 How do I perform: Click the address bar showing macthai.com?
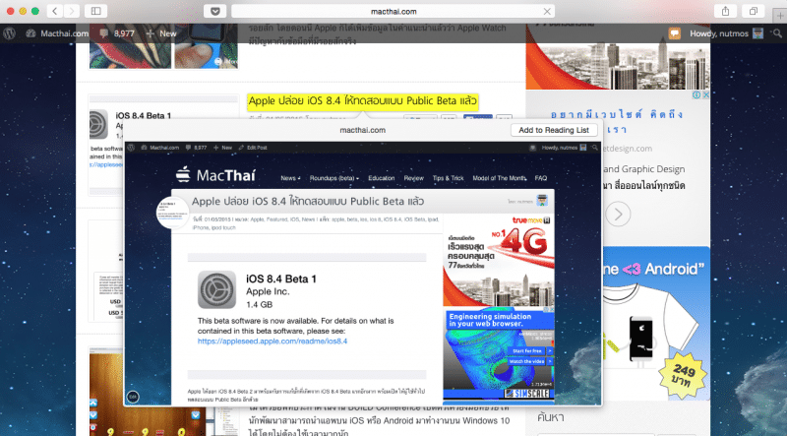[x=393, y=11]
